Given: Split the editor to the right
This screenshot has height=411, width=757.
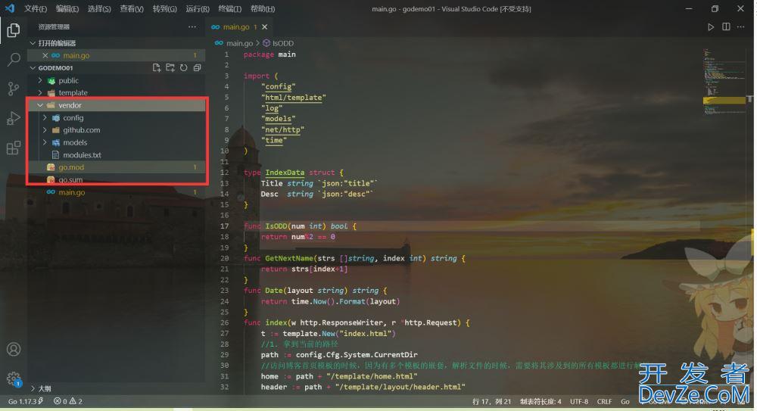Looking at the screenshot, I should 726,27.
